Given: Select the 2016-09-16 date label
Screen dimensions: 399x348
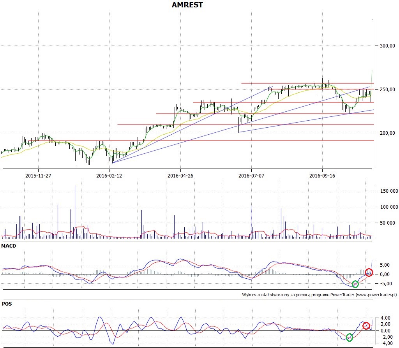Looking at the screenshot, I should (x=322, y=176).
